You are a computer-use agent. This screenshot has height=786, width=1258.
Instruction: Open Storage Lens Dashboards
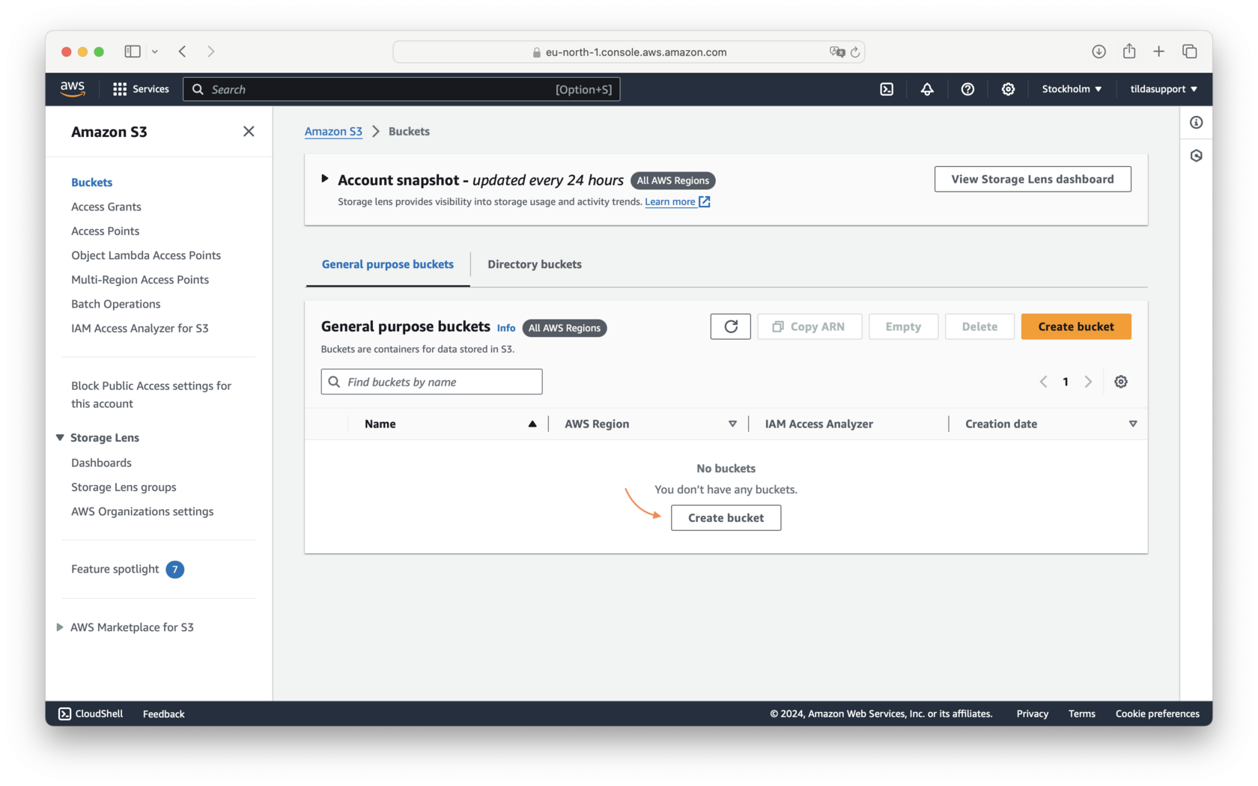click(x=101, y=463)
